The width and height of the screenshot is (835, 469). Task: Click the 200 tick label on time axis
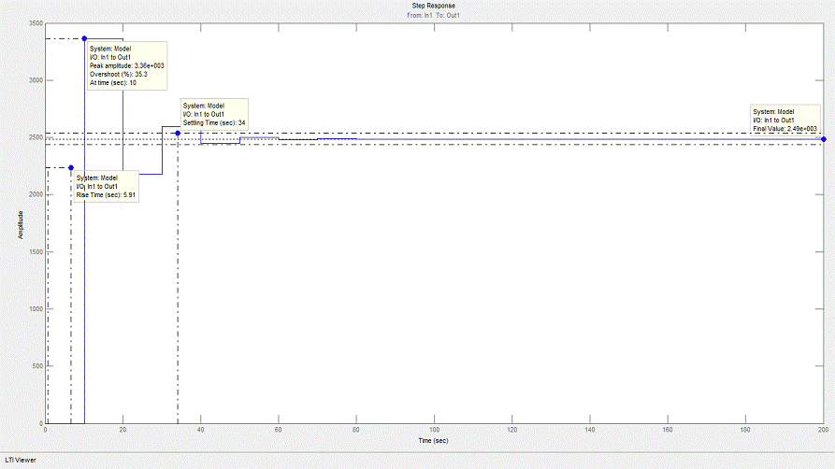click(x=822, y=430)
